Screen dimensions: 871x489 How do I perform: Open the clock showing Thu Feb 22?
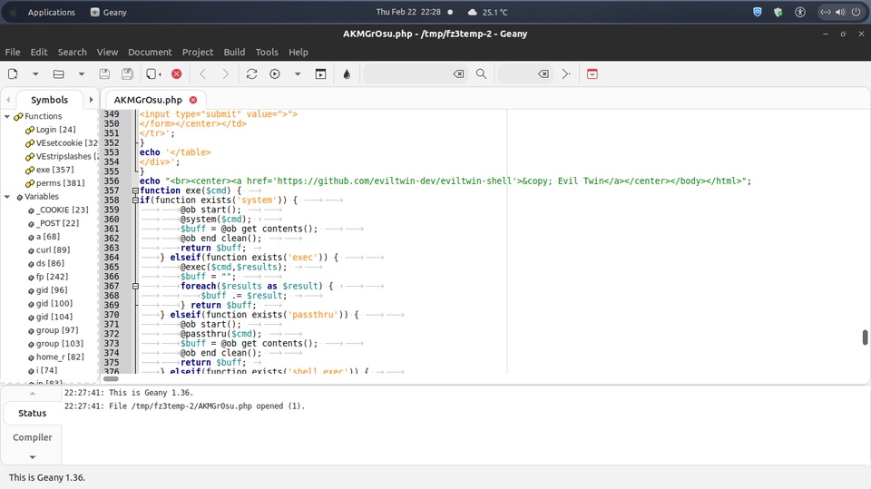coord(408,12)
